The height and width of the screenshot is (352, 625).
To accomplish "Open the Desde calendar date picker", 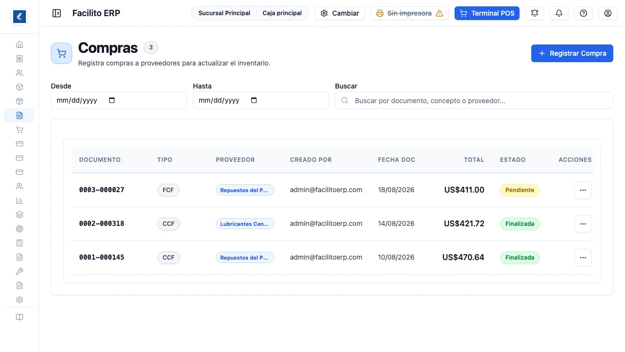I will pos(112,100).
